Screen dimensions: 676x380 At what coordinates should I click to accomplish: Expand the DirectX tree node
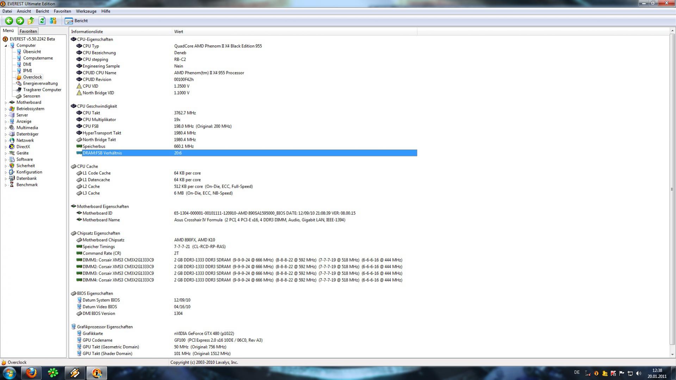[6, 147]
